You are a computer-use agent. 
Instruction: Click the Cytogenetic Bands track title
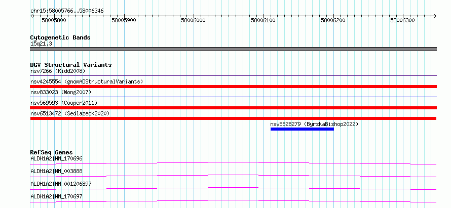click(x=60, y=37)
